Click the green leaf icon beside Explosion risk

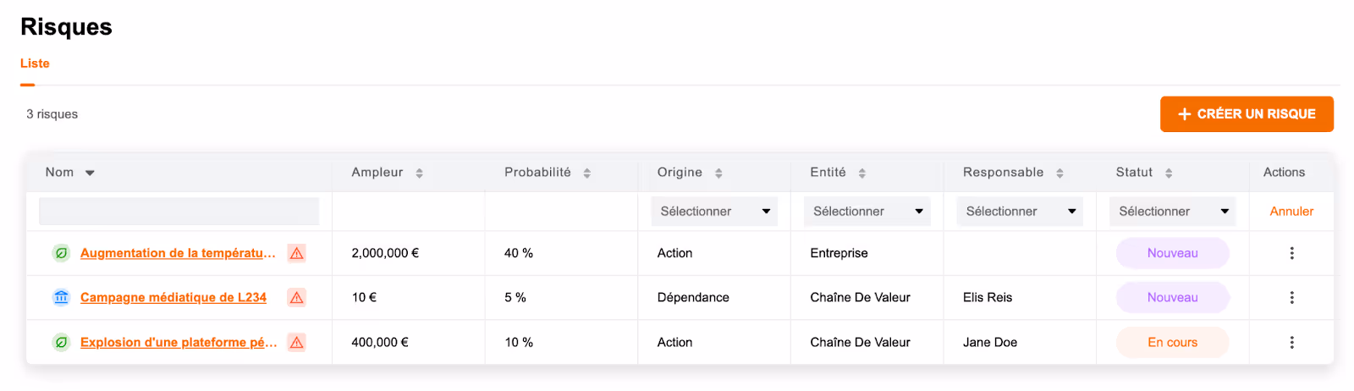61,342
